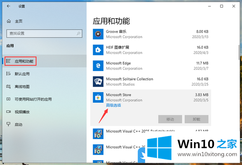Click the website apps icon

click(x=8, y=99)
